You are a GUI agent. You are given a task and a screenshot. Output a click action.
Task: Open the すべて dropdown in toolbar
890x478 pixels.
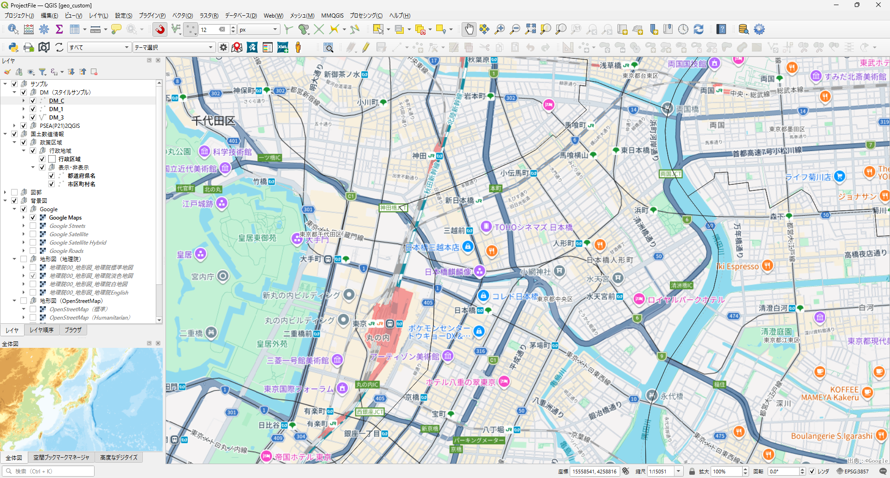click(99, 47)
